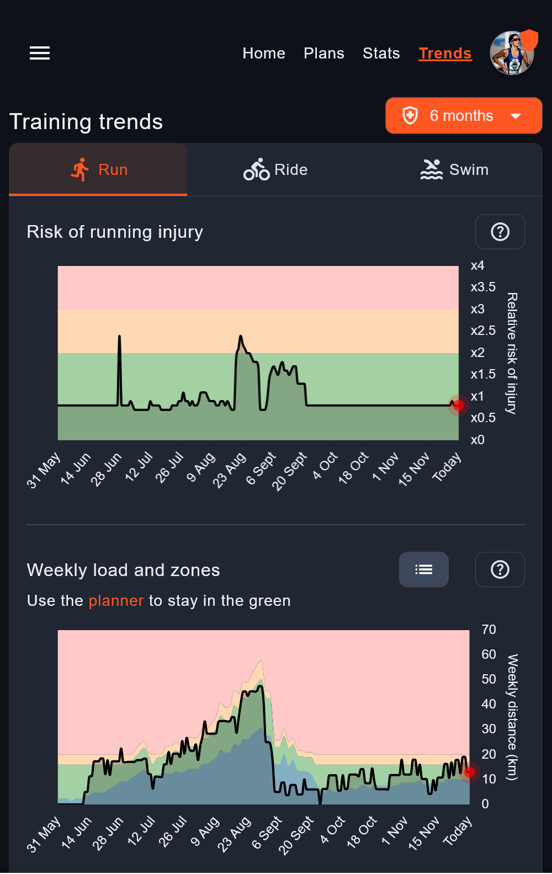Open the hamburger navigation menu

click(x=40, y=53)
